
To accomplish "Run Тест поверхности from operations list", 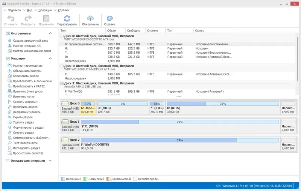I will [x=25, y=143].
